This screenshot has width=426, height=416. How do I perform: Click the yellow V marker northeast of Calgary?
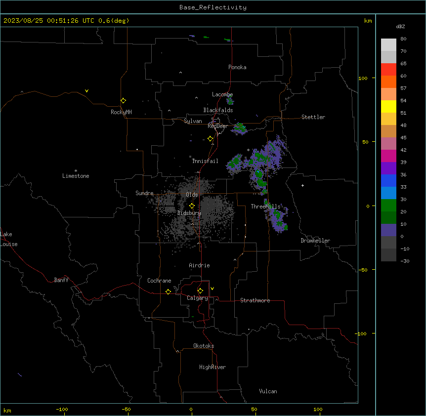(212, 289)
